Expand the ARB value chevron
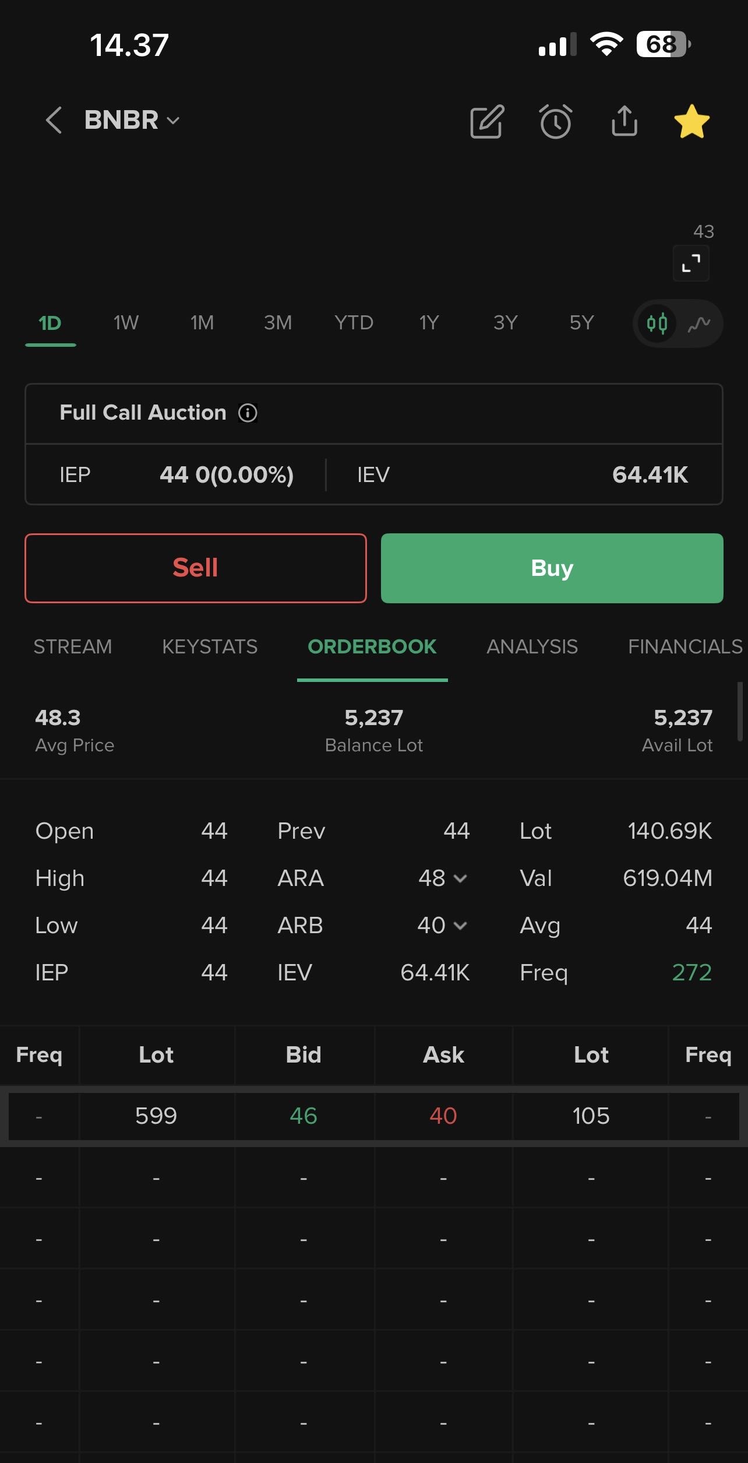Image resolution: width=748 pixels, height=1463 pixels. (x=460, y=926)
